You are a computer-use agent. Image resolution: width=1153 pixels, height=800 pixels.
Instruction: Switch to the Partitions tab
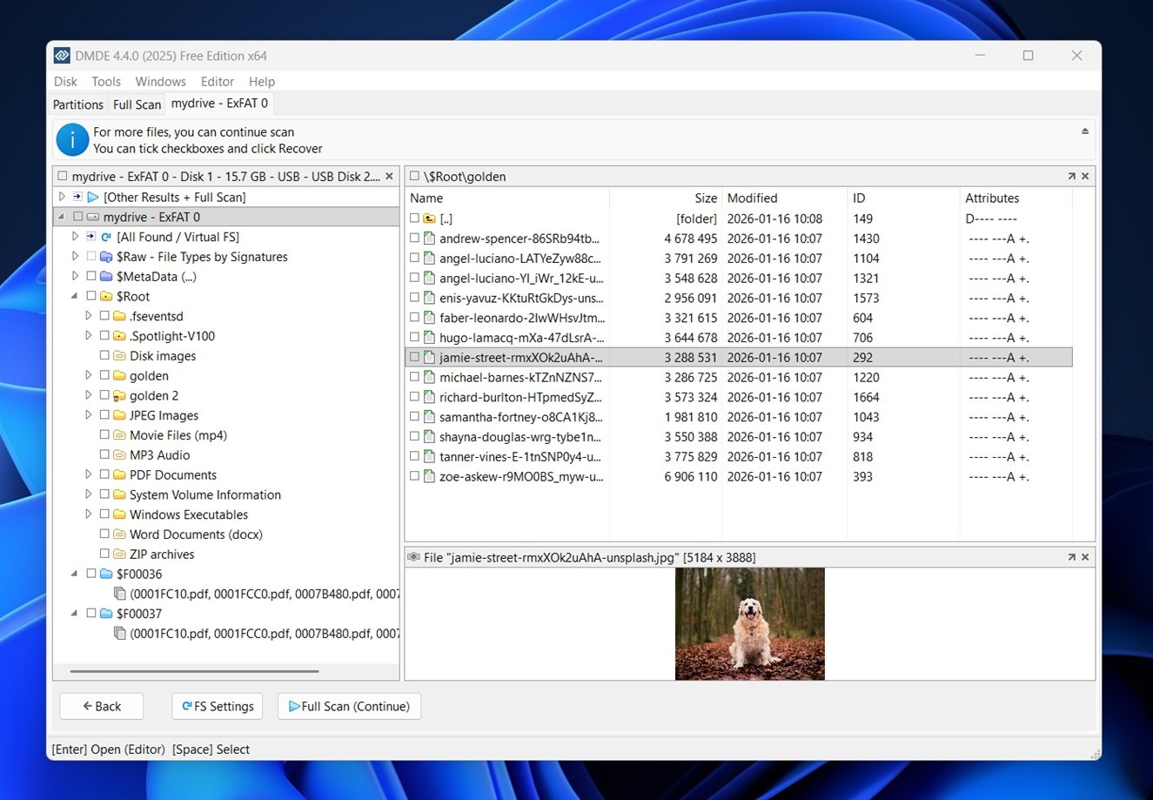[x=77, y=104]
